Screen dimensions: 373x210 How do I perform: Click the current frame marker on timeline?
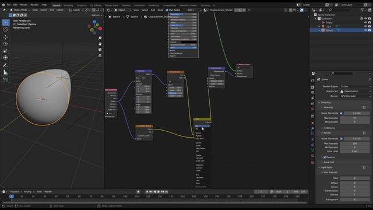tap(12, 197)
